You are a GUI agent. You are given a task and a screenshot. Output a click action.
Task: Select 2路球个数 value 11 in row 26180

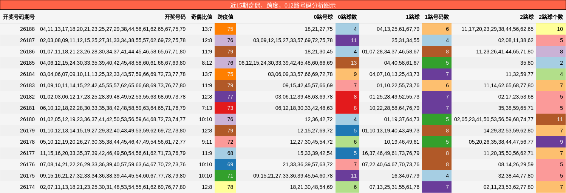click(x=551, y=119)
